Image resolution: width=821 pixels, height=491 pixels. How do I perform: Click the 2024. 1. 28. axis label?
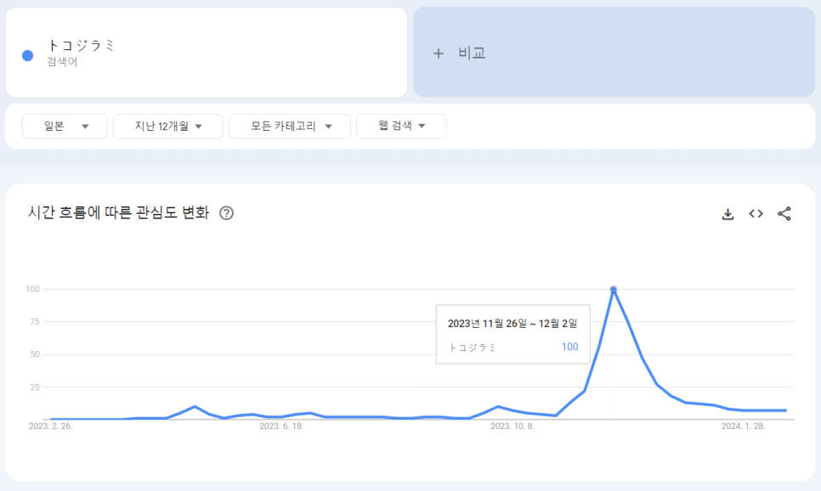tap(743, 426)
